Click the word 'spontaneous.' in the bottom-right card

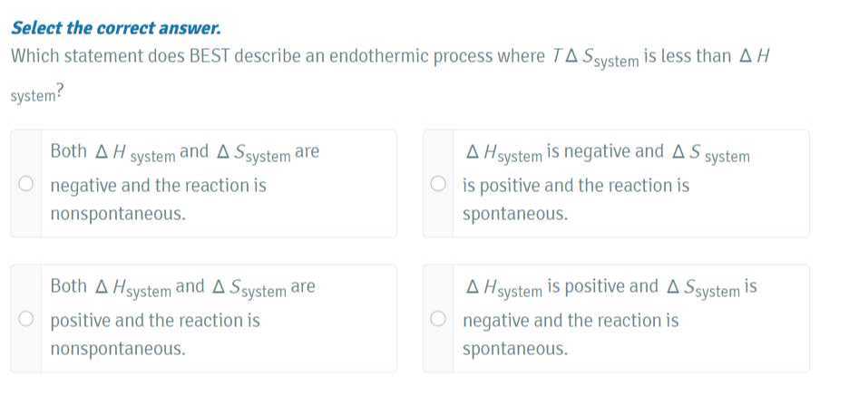[515, 350]
